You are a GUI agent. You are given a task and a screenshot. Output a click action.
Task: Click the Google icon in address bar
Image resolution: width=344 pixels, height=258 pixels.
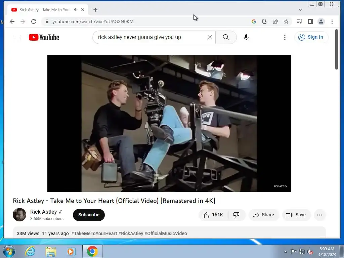pos(254,21)
